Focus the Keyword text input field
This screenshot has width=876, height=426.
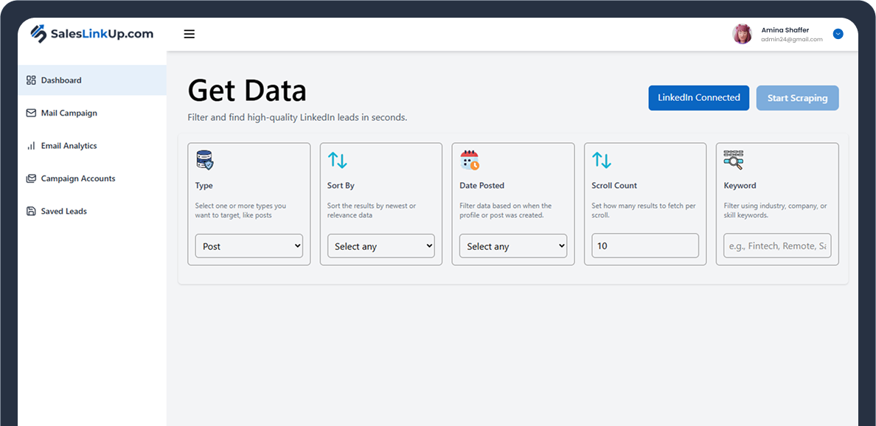(776, 246)
